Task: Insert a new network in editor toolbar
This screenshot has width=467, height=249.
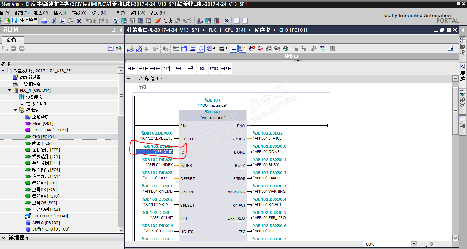Action: [x=131, y=49]
